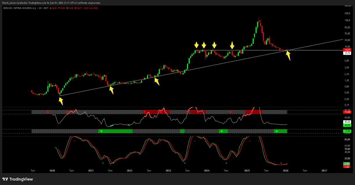Image resolution: width=355 pixels, height=185 pixels.
Task: Click the 40,00 stochastic scale label
Action: coord(347,152)
